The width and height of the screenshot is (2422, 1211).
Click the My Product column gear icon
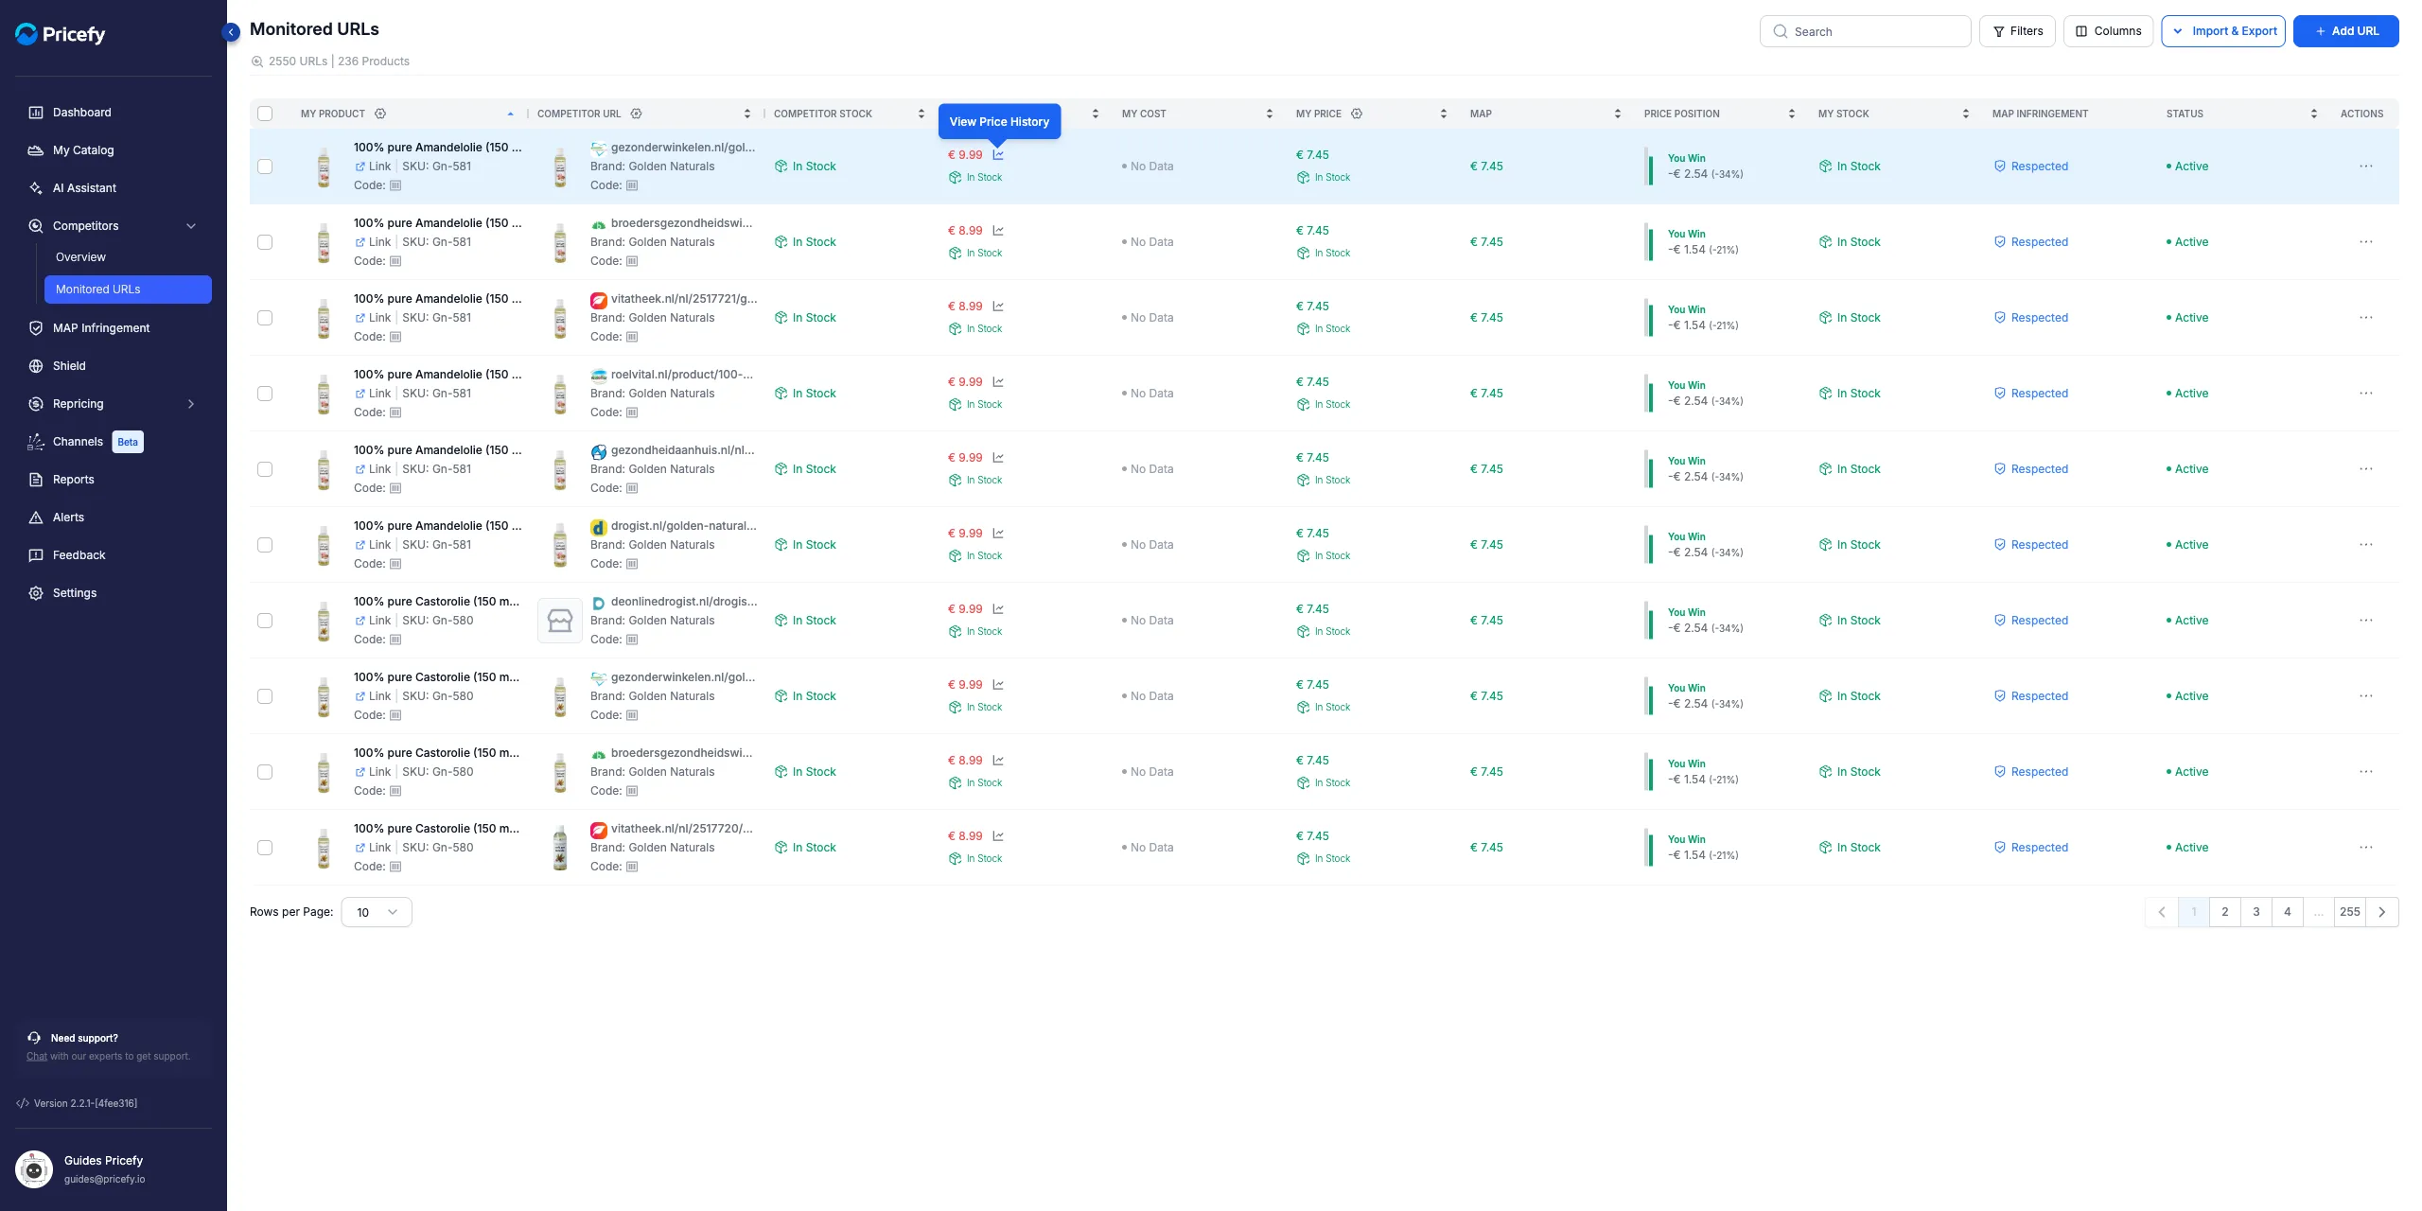click(380, 114)
